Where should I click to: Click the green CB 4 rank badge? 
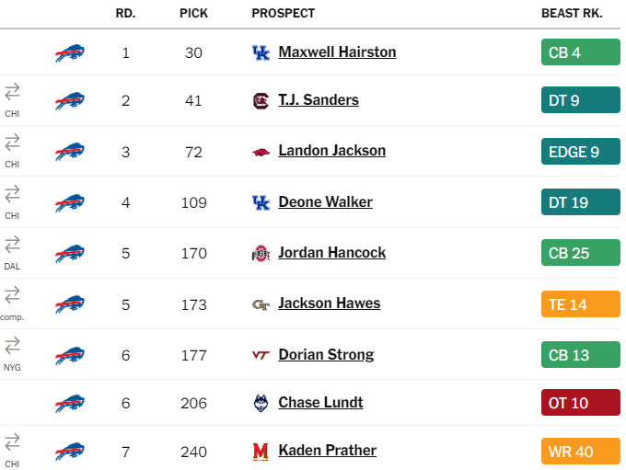pos(581,52)
